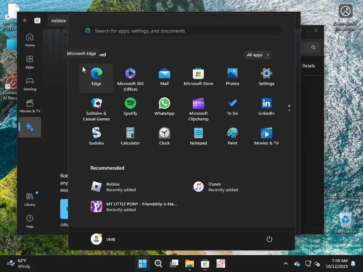
Task: Select Gaming in Microsoft Store sidebar
Action: [x=30, y=84]
